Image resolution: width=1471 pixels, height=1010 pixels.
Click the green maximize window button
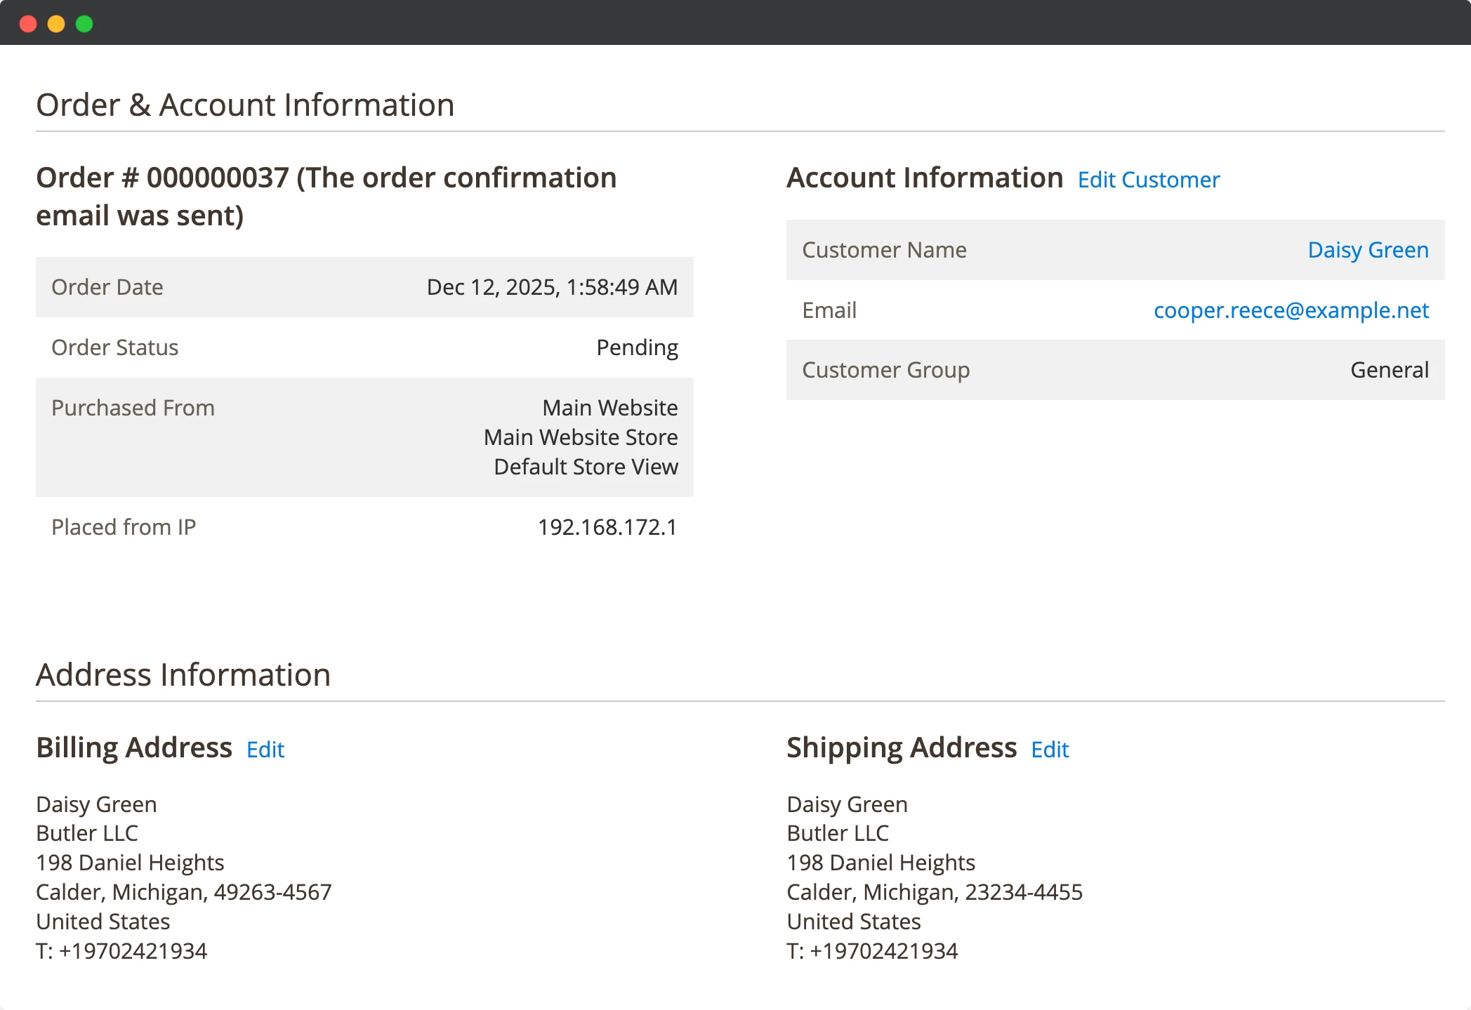(84, 24)
